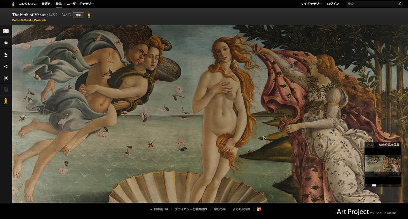Open the よくある質問 FAQ link
The width and height of the screenshot is (408, 219).
pyautogui.click(x=241, y=209)
